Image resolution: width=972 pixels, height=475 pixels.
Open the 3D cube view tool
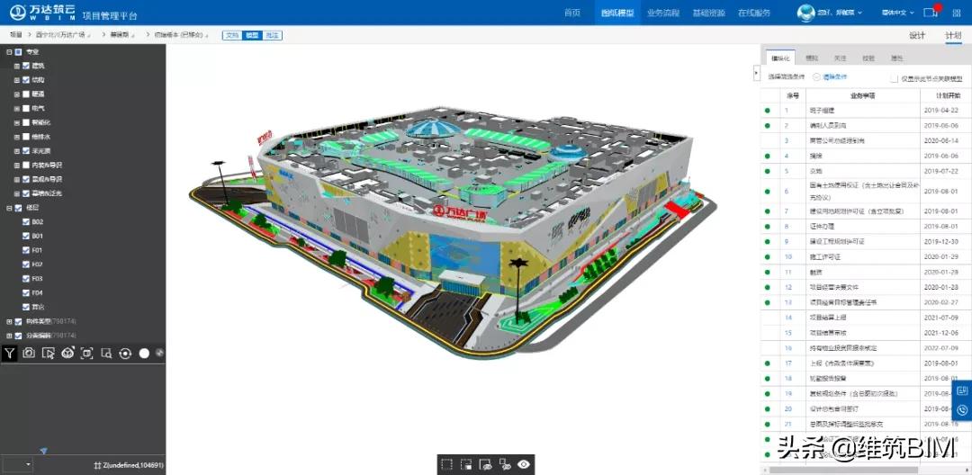pyautogui.click(x=68, y=353)
